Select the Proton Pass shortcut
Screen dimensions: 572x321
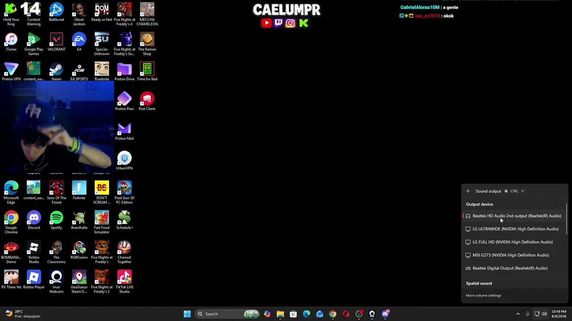pyautogui.click(x=124, y=101)
